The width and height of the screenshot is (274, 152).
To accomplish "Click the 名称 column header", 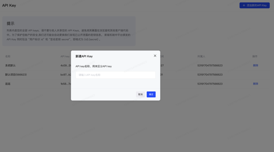I will point(8,56).
